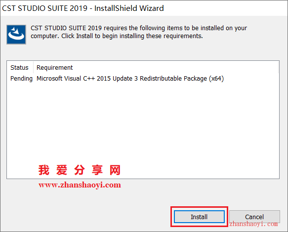This screenshot has height=232, width=288.
Task: Click the red 爱 watermark character
Action: 62,170
